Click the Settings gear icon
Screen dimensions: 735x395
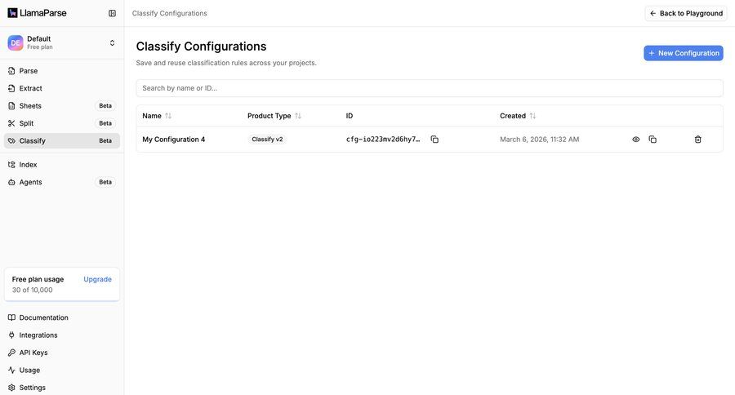tap(11, 388)
